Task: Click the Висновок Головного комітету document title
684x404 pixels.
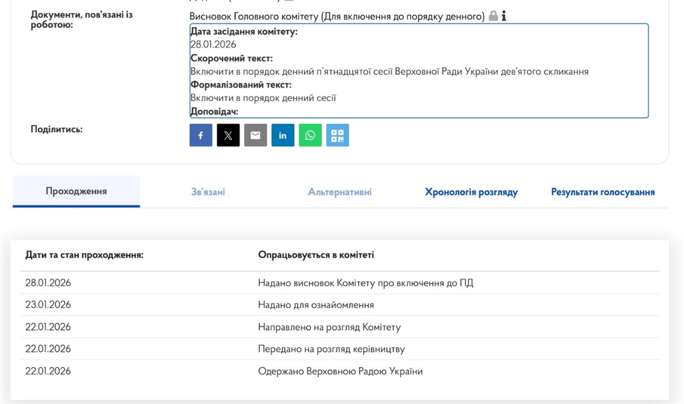Action: point(337,16)
